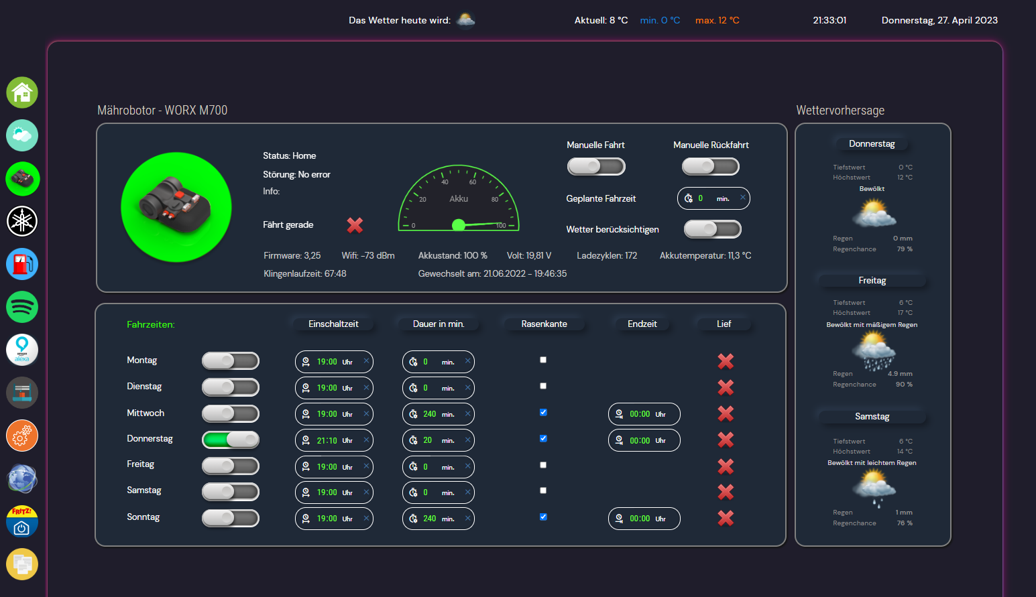1036x597 pixels.
Task: Open the weather cloud sidebar icon
Action: (22, 135)
